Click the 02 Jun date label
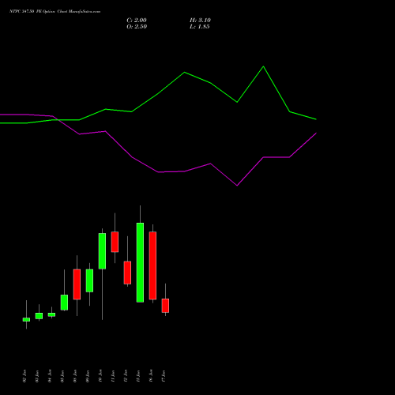 (24, 376)
